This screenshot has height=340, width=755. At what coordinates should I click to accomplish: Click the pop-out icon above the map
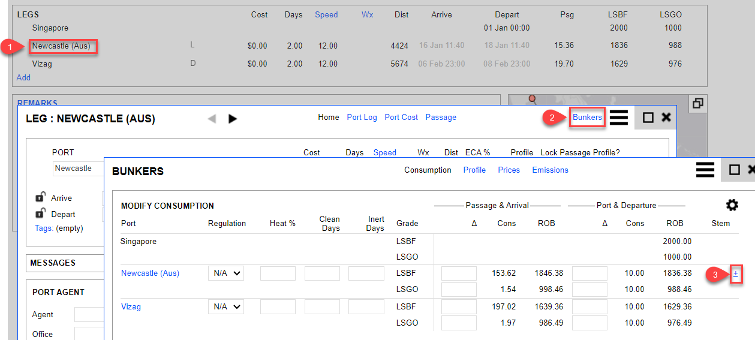[697, 103]
